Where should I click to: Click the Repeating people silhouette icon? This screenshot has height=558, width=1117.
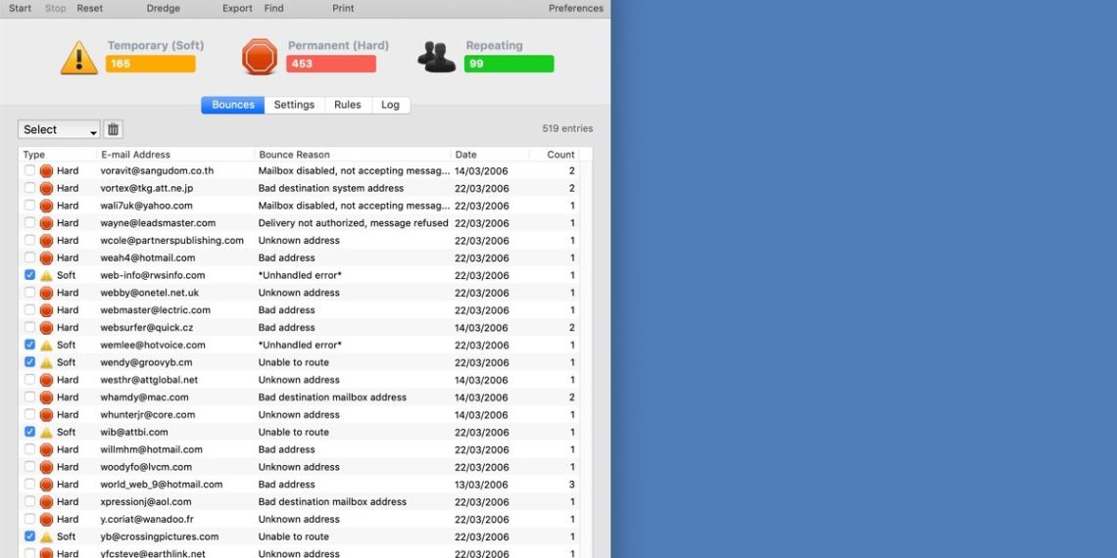tap(437, 57)
